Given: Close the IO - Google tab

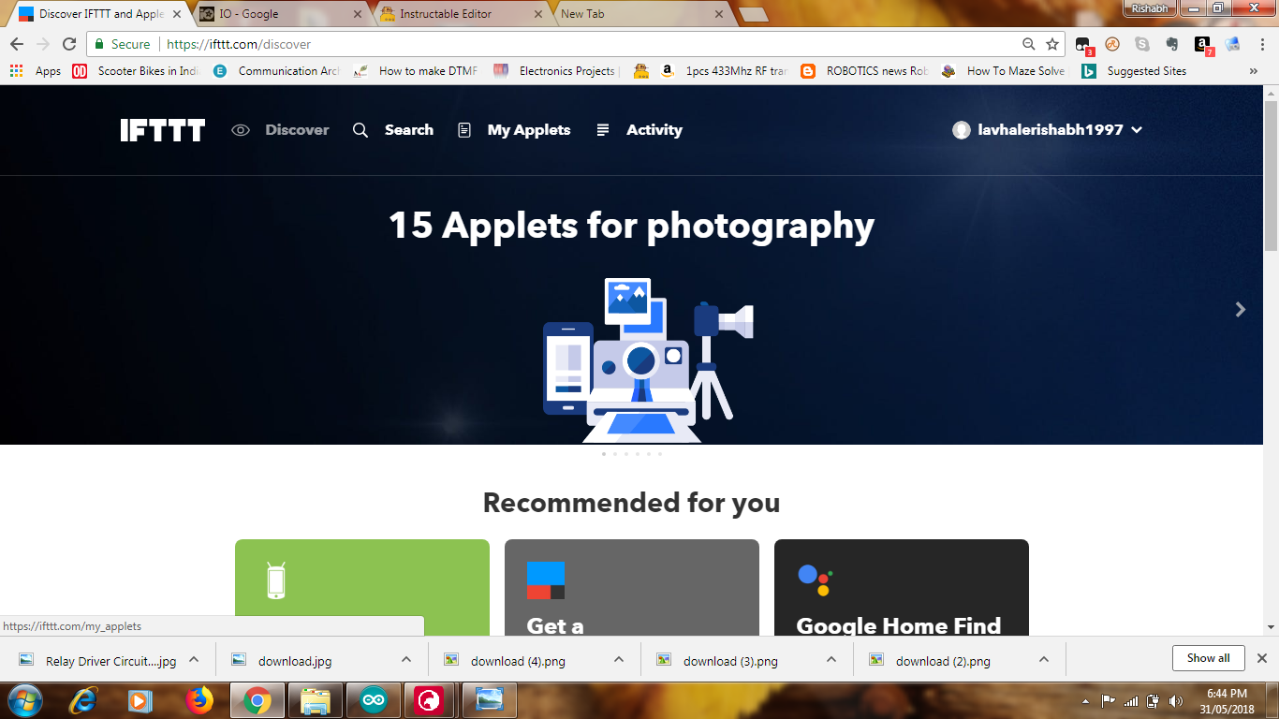Looking at the screenshot, I should [357, 14].
